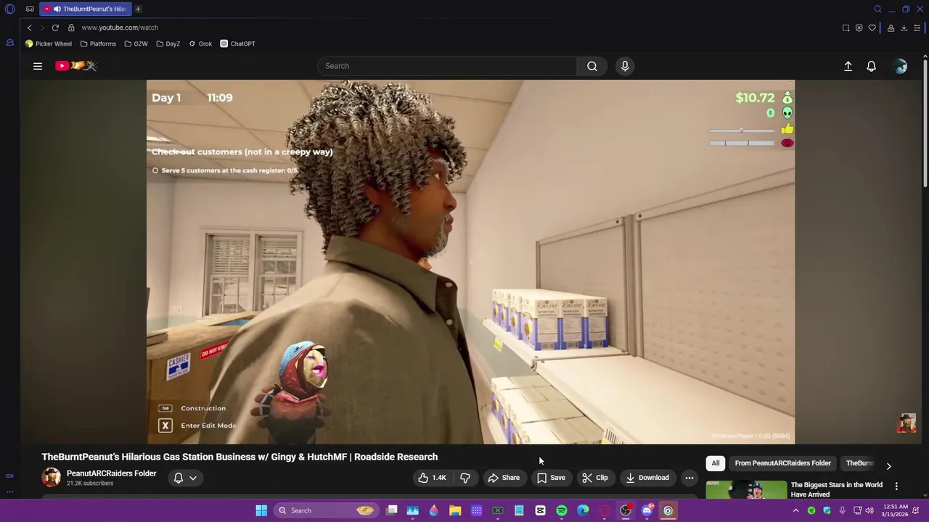Dislike the video
Image resolution: width=929 pixels, height=522 pixels.
[465, 478]
